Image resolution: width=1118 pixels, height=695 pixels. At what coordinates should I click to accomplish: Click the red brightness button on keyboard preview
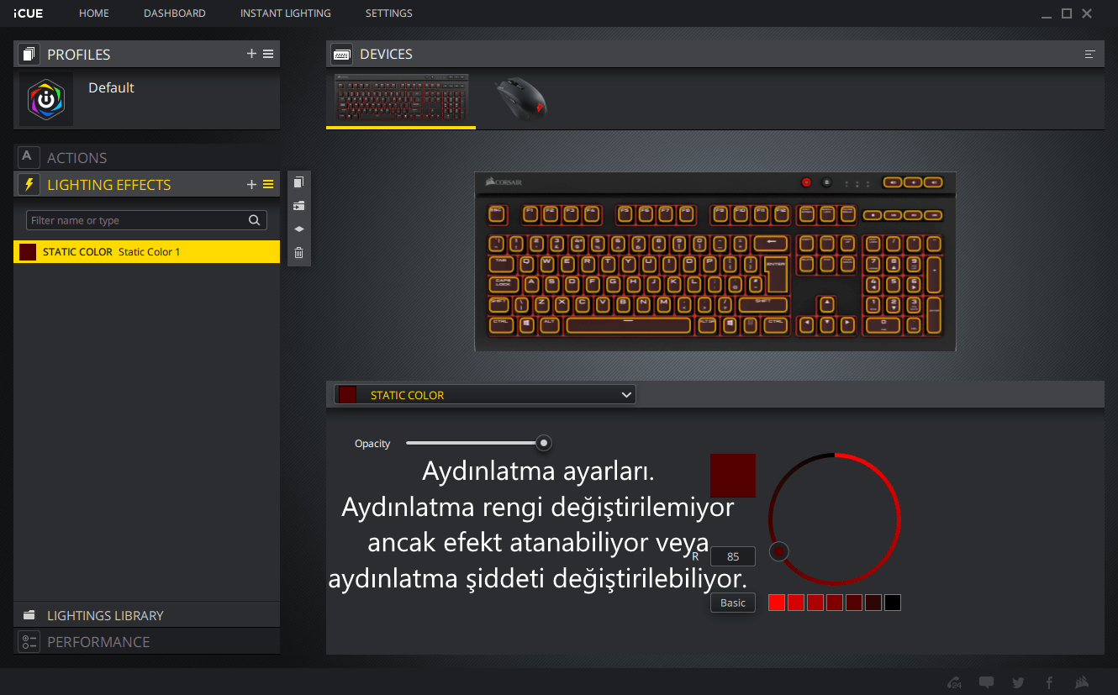(806, 182)
